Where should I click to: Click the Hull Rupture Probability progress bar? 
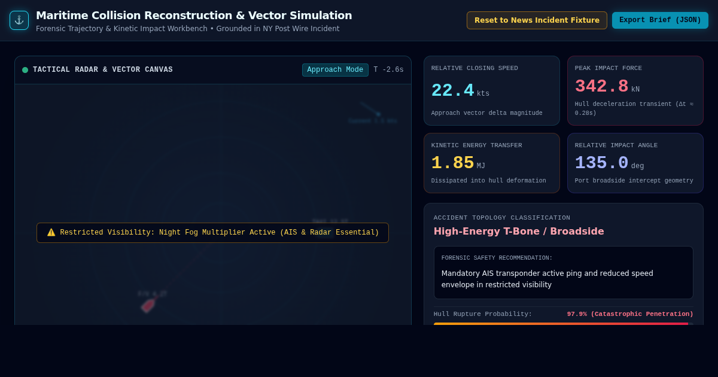point(564,324)
